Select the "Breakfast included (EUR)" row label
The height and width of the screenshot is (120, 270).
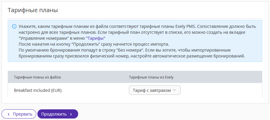pos(38,90)
